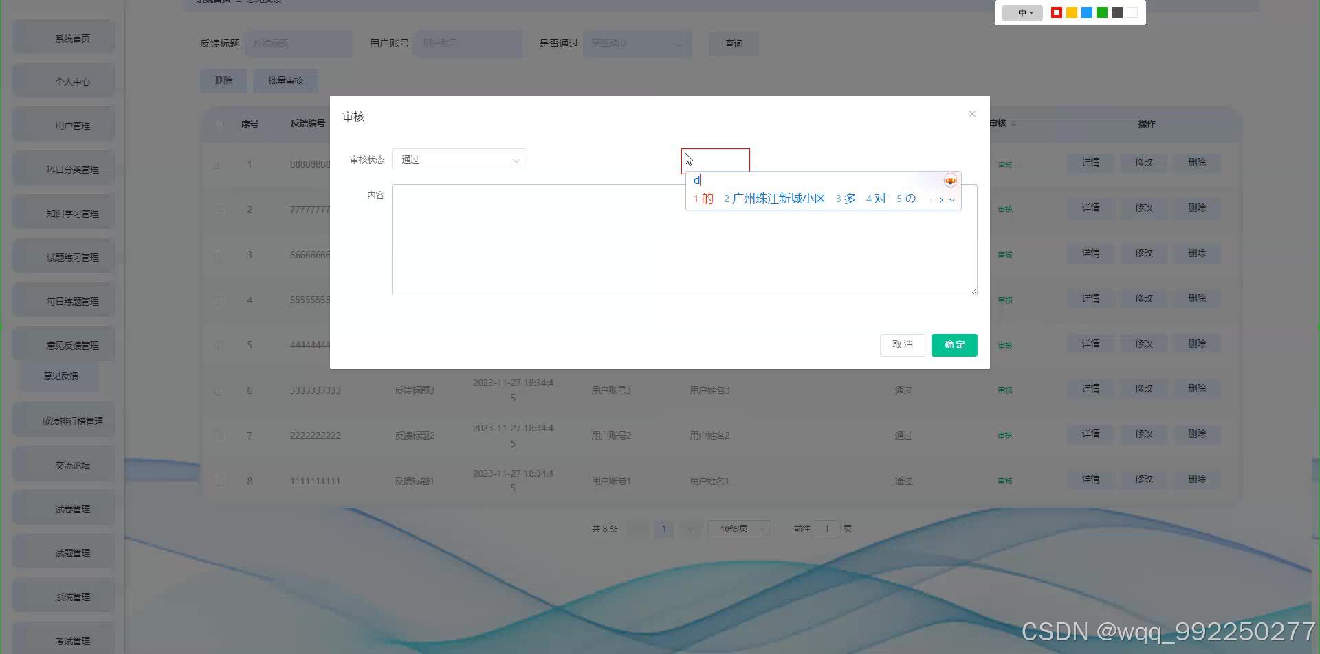
Task: Pick the yellow color swatch
Action: (1072, 12)
